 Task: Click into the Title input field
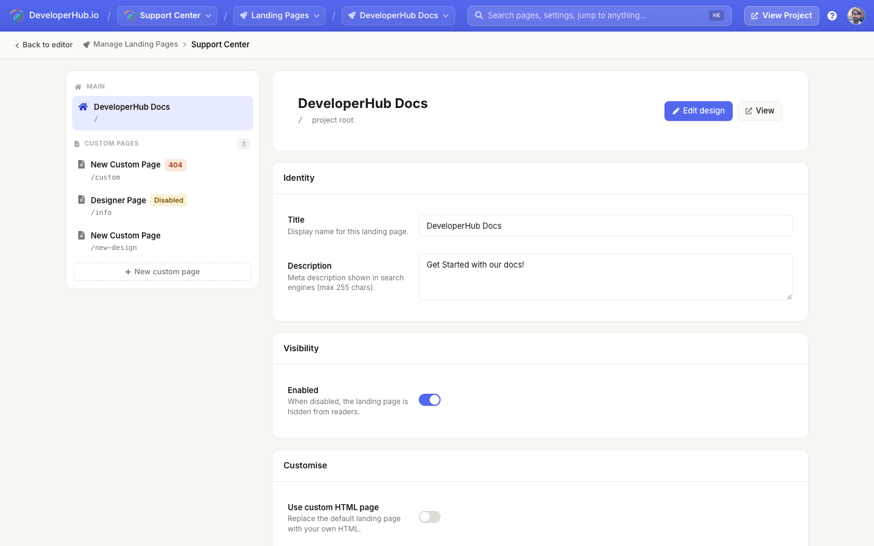point(606,226)
